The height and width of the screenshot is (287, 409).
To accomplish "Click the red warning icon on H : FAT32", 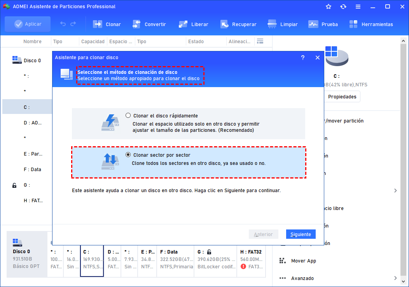I will (243, 266).
